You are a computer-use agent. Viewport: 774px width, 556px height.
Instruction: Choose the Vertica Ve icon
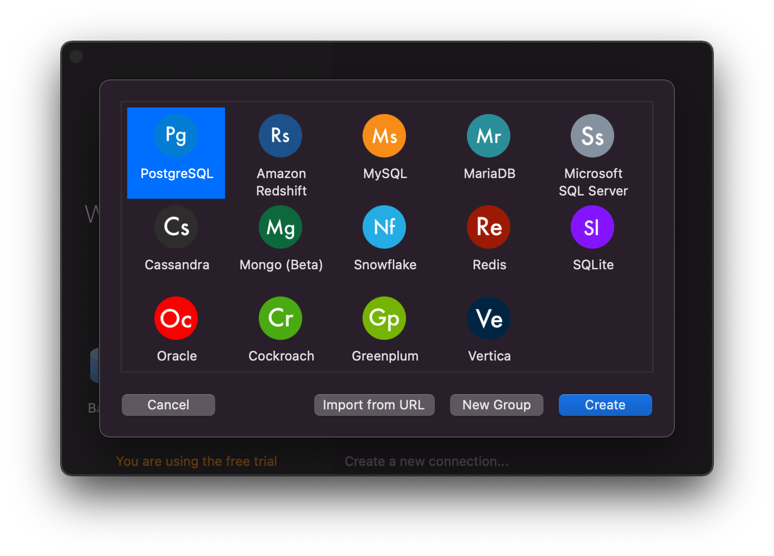click(x=489, y=318)
